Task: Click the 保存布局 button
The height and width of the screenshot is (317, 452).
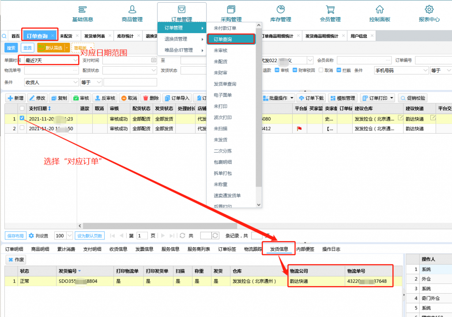Action: tap(15, 236)
